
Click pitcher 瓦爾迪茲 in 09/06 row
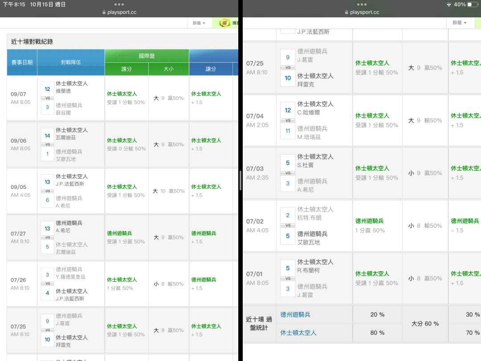click(x=65, y=138)
